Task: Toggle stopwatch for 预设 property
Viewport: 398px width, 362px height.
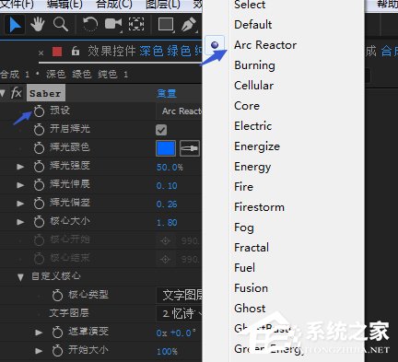Action: pos(39,111)
